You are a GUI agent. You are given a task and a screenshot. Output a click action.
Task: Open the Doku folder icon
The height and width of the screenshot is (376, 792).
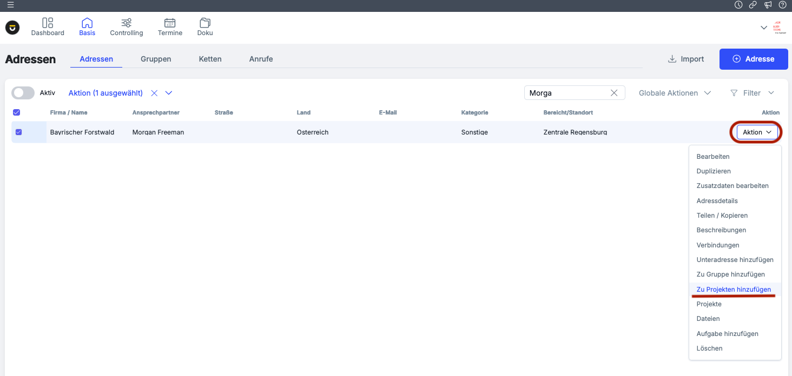[205, 23]
